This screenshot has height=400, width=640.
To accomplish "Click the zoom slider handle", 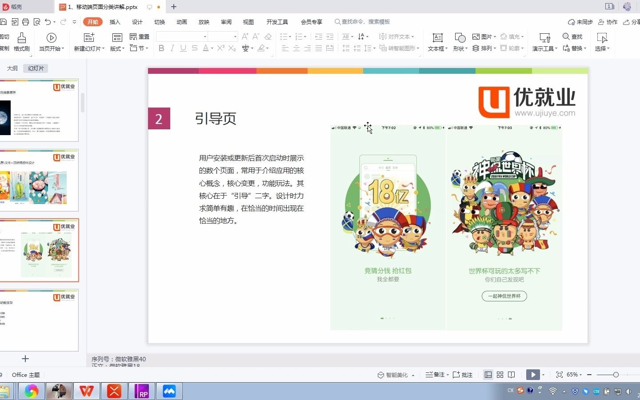I will [616, 375].
